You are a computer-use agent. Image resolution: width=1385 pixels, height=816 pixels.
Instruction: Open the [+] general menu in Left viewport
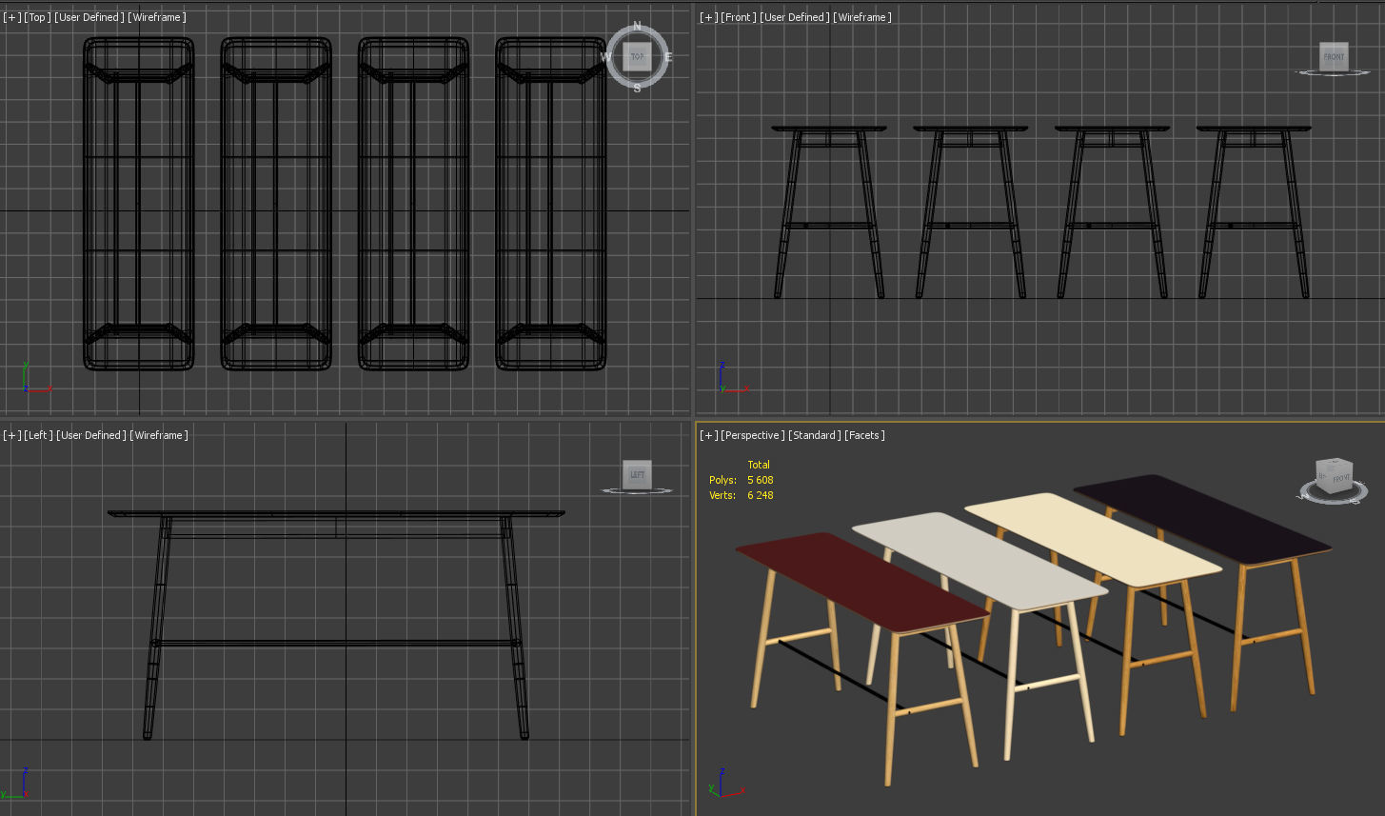11,435
